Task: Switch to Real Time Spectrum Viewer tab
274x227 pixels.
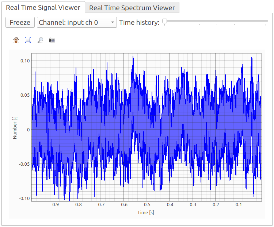Action: point(132,8)
